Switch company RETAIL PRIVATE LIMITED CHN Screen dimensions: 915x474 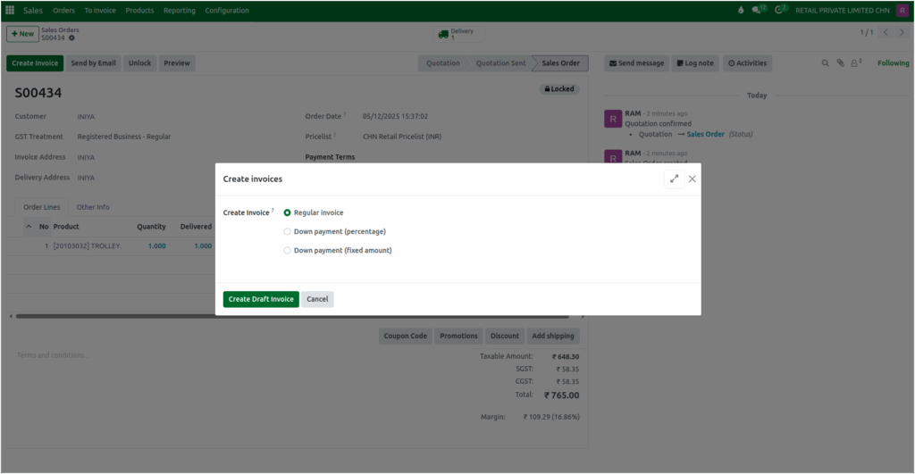(x=842, y=10)
